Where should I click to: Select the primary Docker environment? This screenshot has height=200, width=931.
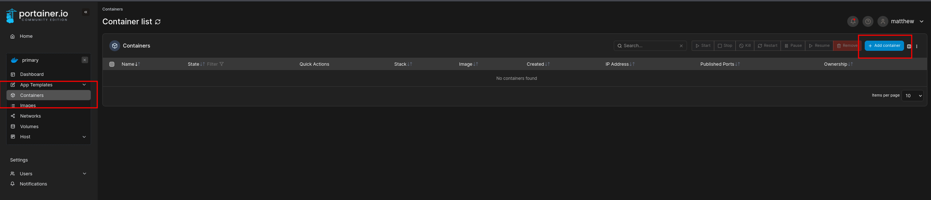(x=30, y=60)
